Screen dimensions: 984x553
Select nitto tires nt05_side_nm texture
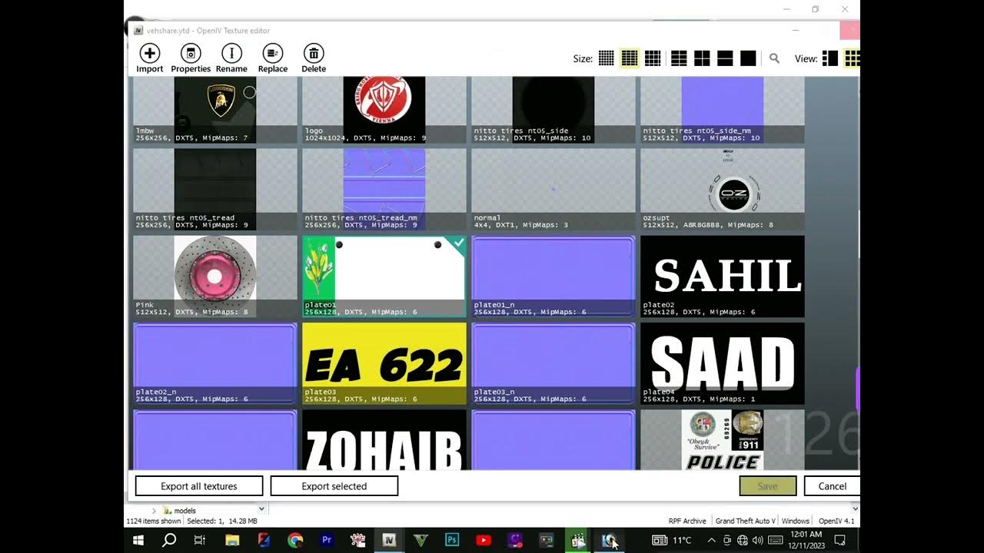[723, 109]
